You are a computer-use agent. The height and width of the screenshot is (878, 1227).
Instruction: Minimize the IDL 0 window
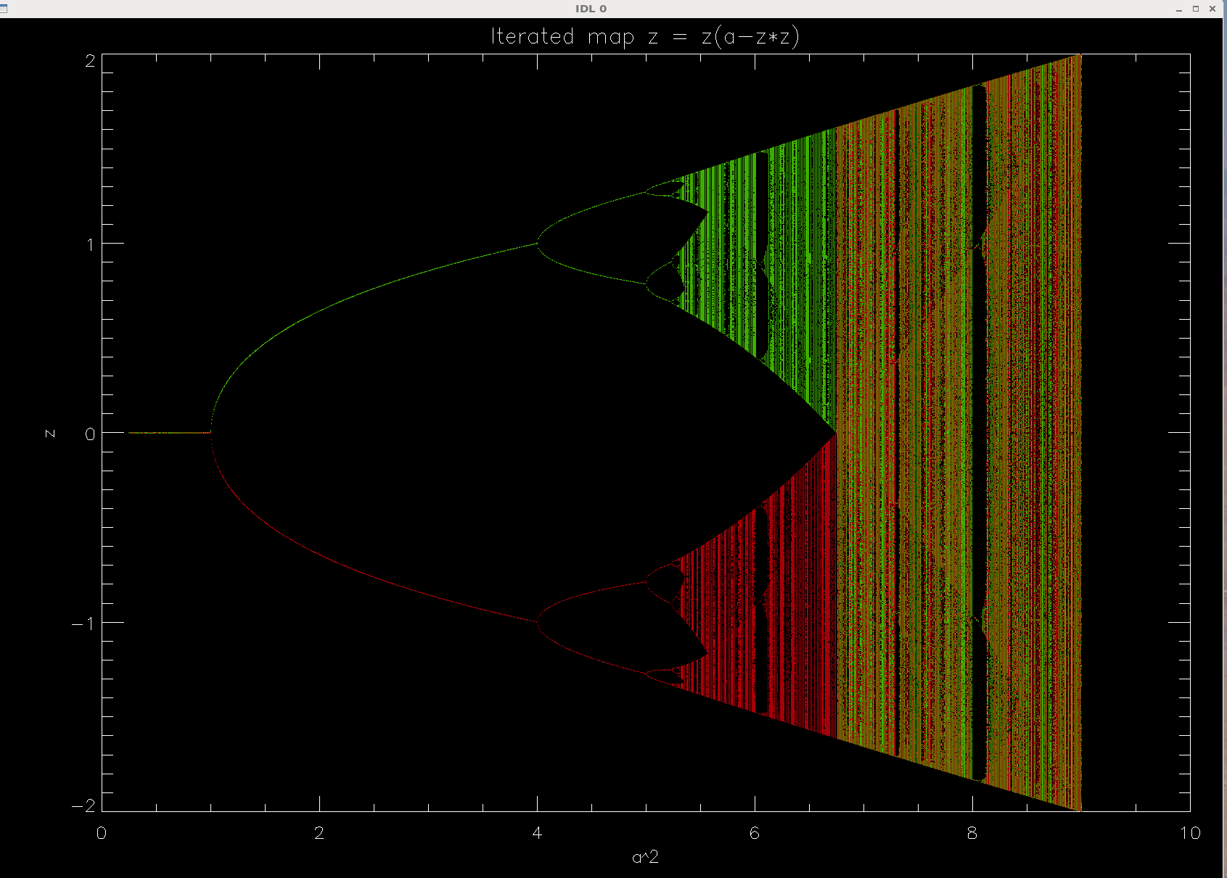point(1179,9)
